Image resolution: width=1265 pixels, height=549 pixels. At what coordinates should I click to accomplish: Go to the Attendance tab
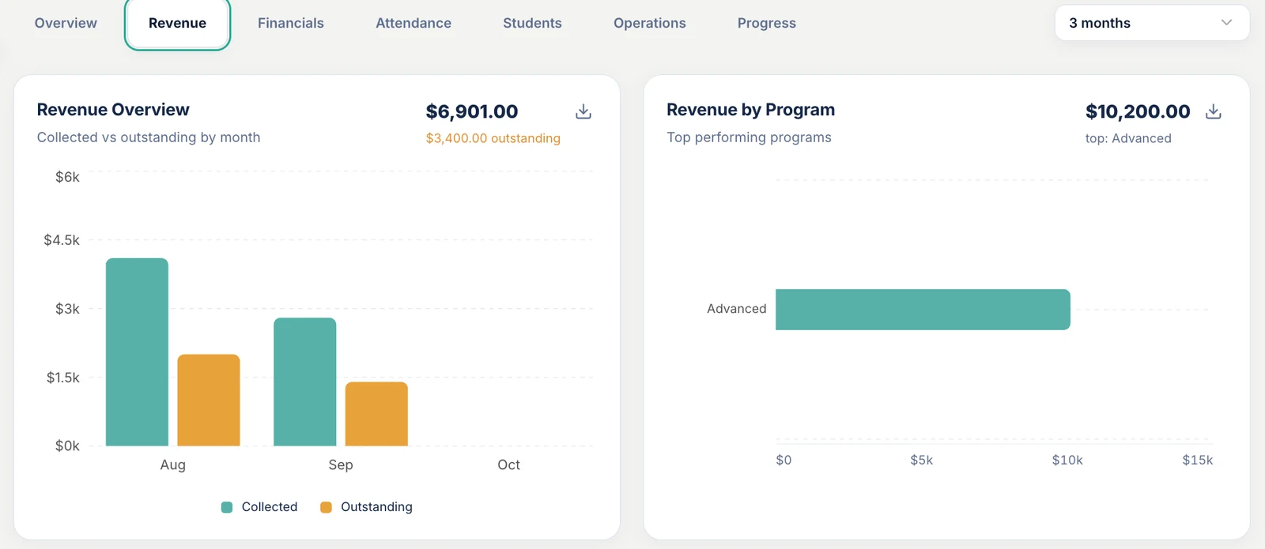pyautogui.click(x=413, y=23)
